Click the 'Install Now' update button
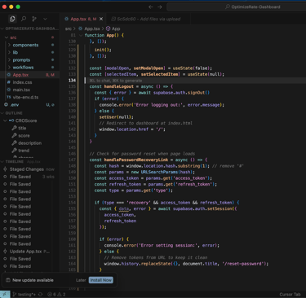This screenshot has height=298, width=306. [x=101, y=280]
